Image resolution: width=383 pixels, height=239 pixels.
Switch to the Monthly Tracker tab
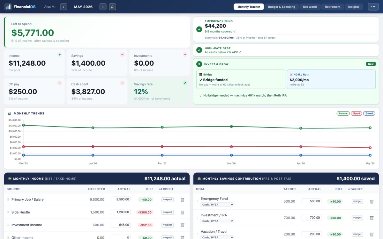[x=249, y=7]
